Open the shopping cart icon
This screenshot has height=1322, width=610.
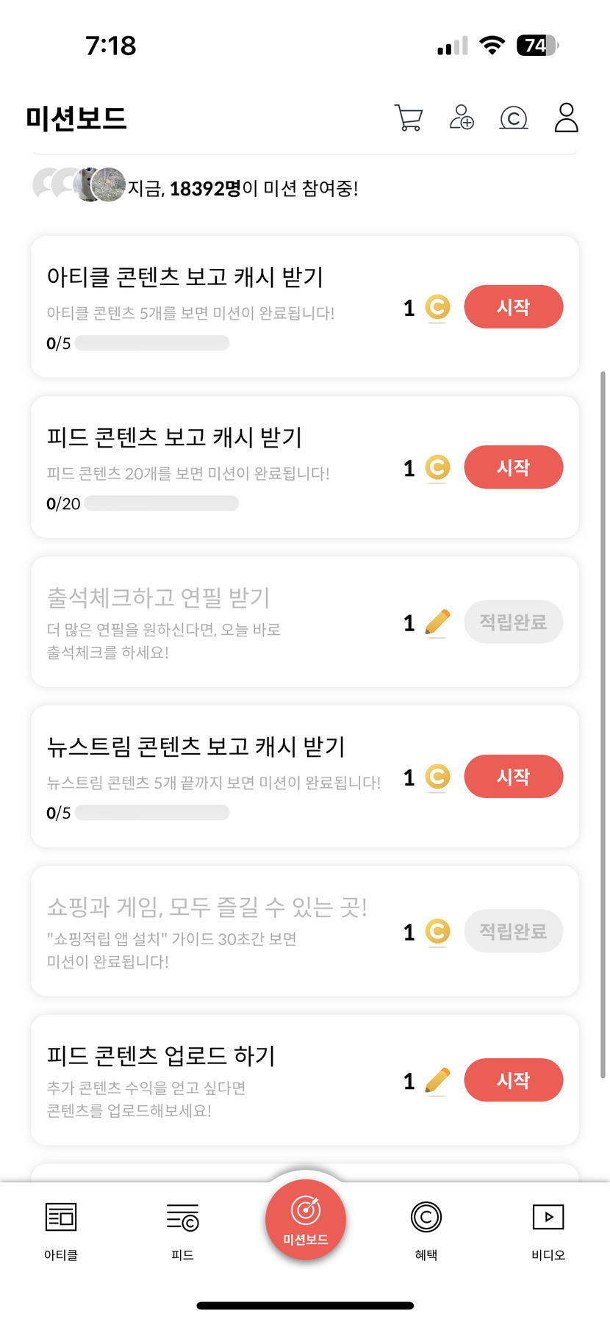click(408, 118)
